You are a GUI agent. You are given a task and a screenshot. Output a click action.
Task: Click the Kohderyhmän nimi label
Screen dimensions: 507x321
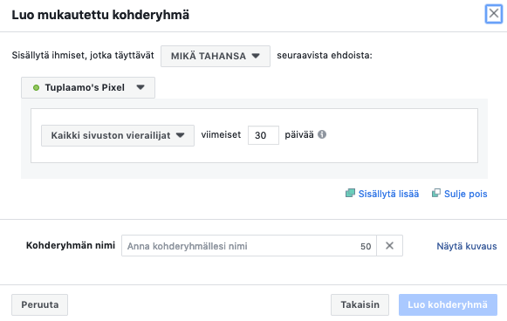click(71, 245)
